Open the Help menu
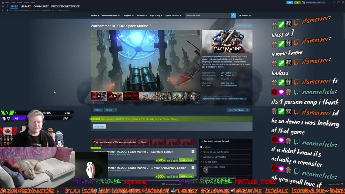 tap(33, 2)
